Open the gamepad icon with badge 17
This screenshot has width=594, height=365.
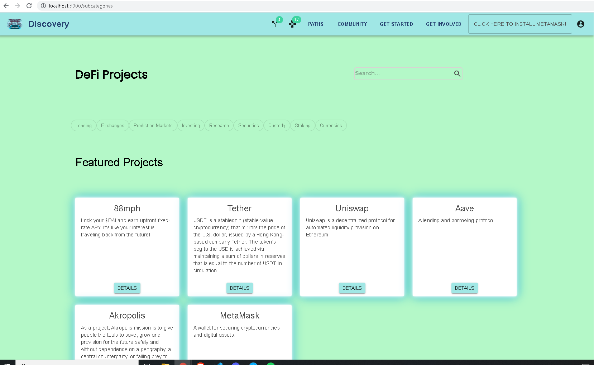(292, 24)
